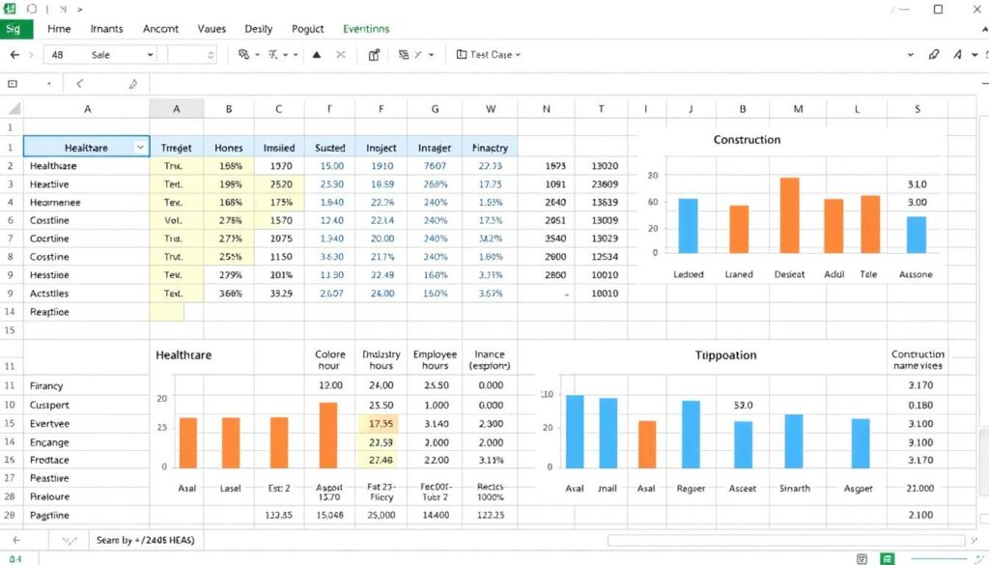The image size is (989, 565).
Task: Click the grey page layout icon in status bar
Action: [862, 558]
